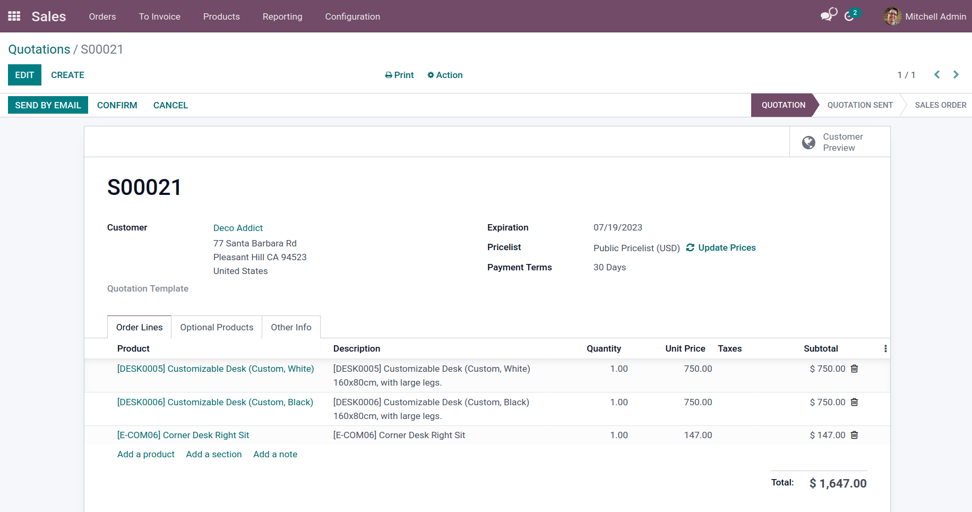Switch to the Optional Products tab
Screen dimensions: 972x512
217,327
